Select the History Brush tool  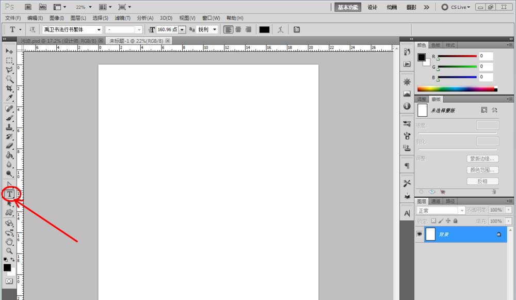9,136
